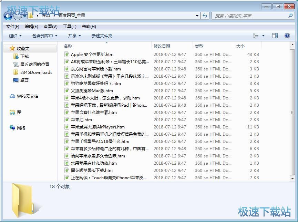Click the scroll up arrow of file list
Image resolution: width=298 pixels, height=222 pixels.
tap(292, 45)
